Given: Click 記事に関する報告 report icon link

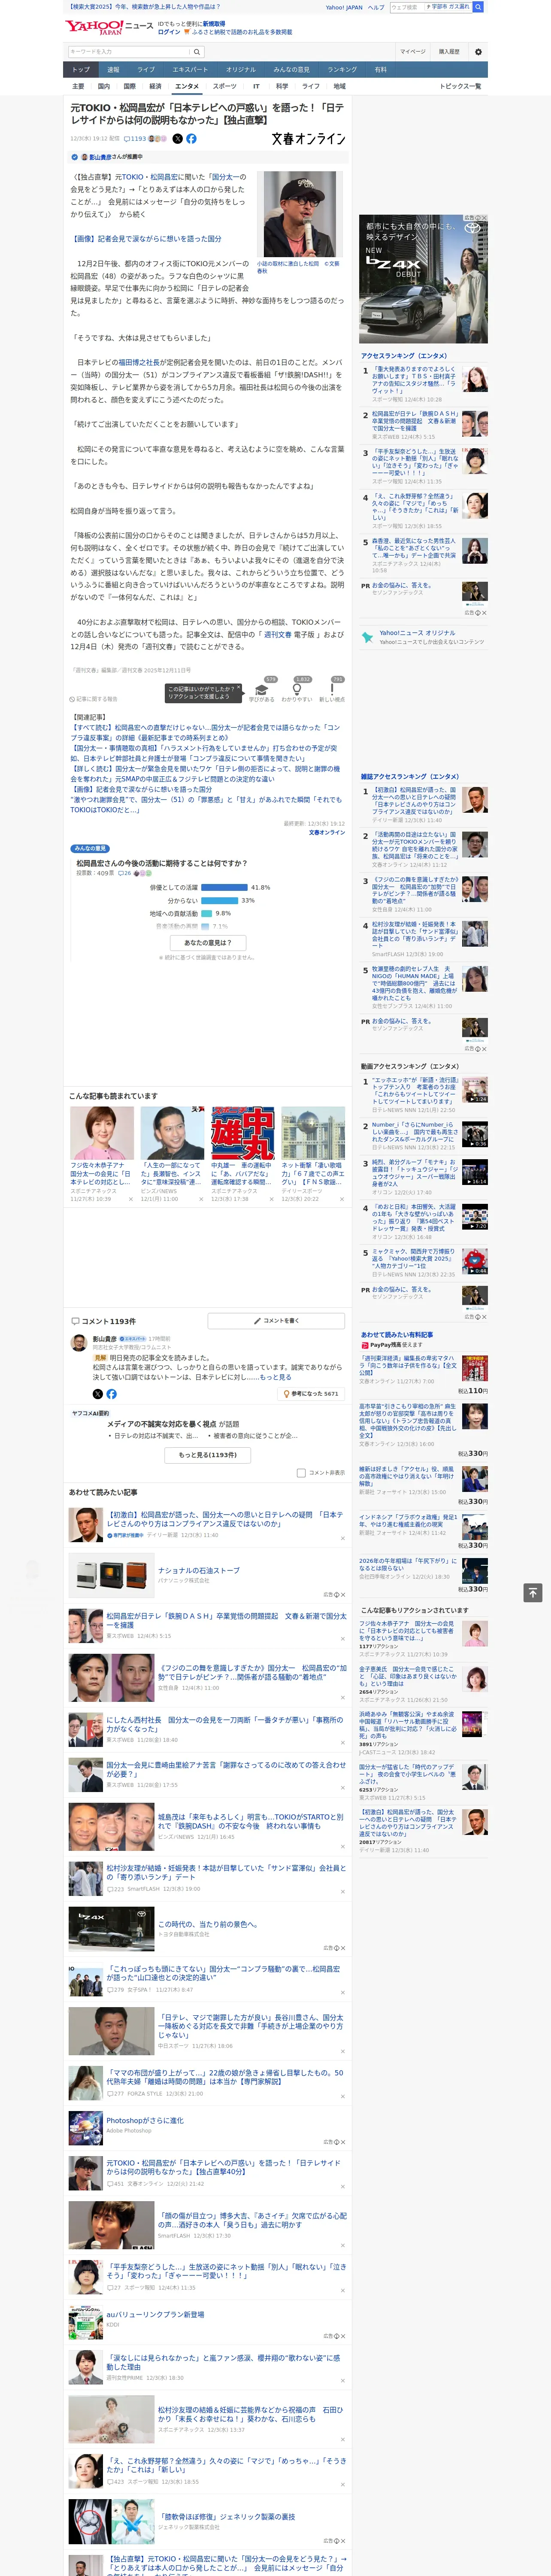Looking at the screenshot, I should 94,699.
